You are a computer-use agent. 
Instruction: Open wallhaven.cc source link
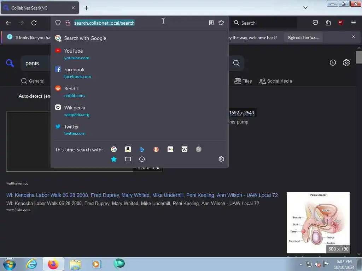pos(17,183)
